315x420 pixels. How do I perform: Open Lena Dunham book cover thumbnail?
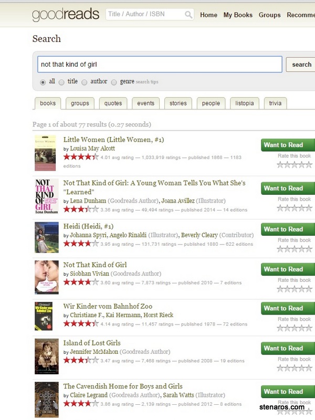47,196
